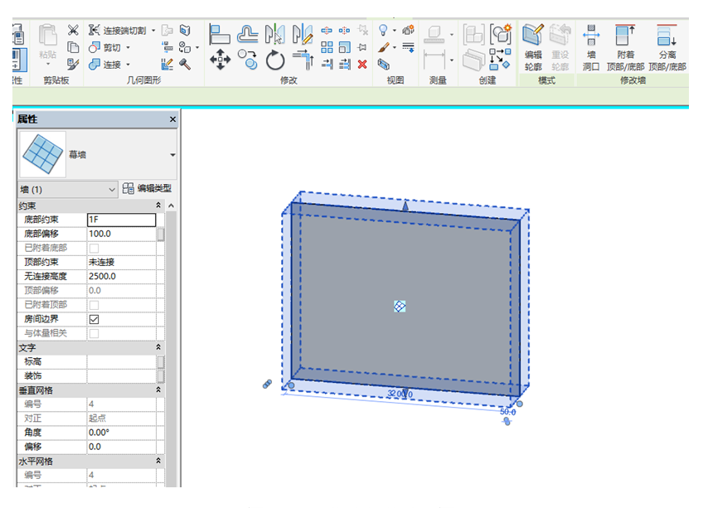The height and width of the screenshot is (508, 708).
Task: Click Edit Profile (编辑轮廓) icon
Action: click(533, 40)
